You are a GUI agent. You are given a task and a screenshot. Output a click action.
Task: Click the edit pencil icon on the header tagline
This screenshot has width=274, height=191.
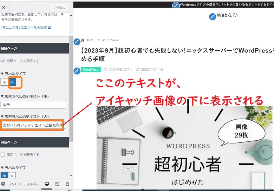click(176, 5)
